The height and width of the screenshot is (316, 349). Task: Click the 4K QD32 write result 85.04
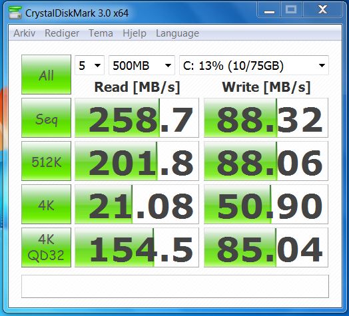pos(266,247)
